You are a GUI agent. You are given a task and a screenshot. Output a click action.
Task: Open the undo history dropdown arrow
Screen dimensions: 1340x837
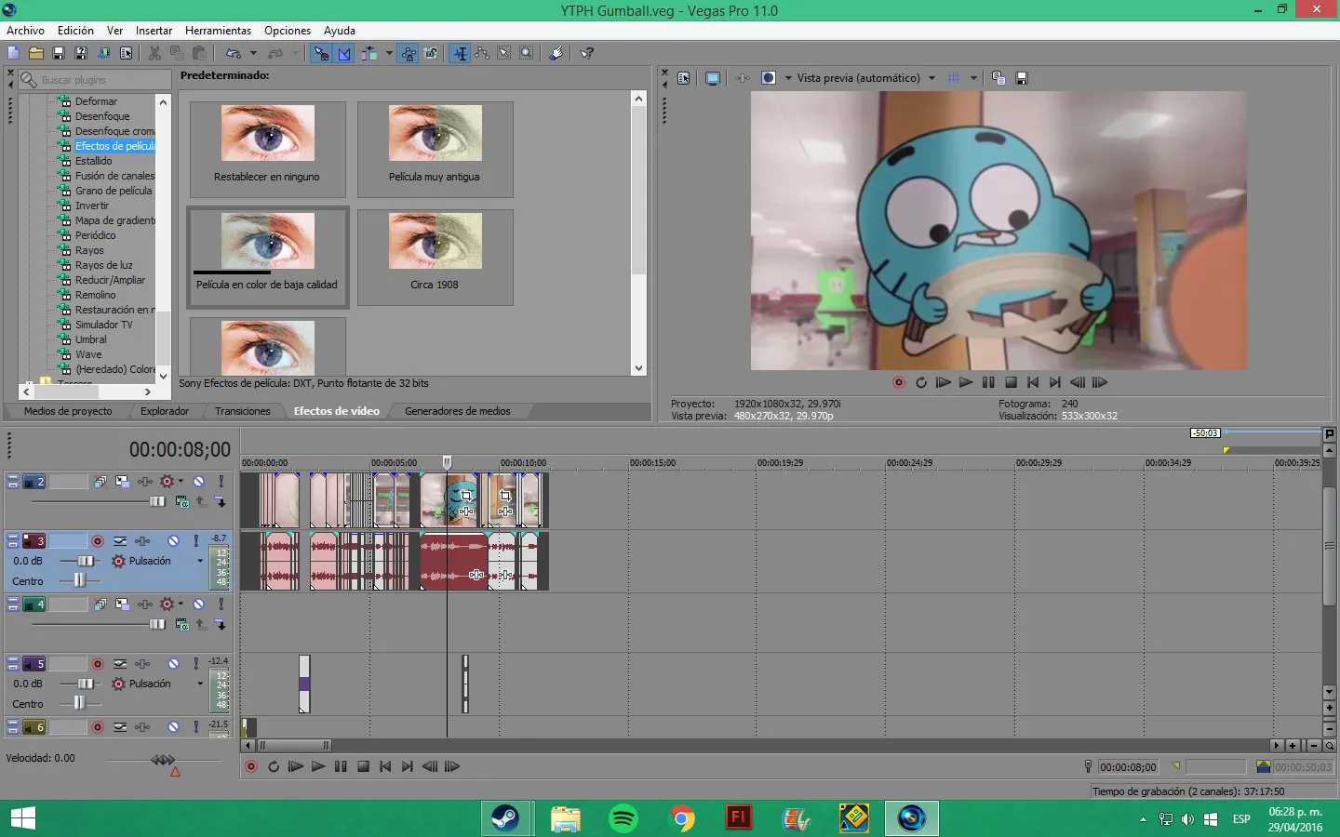pyautogui.click(x=253, y=53)
